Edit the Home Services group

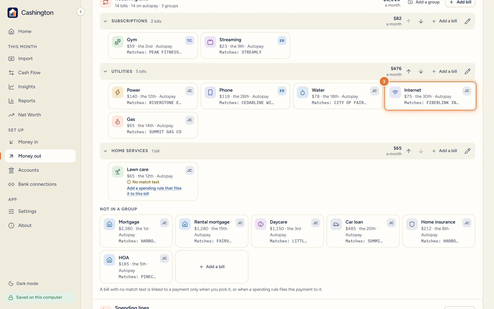click(468, 151)
